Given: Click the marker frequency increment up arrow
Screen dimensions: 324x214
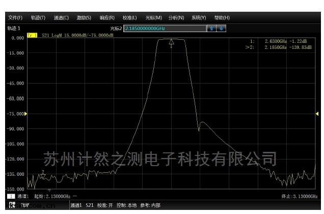Looking at the screenshot, I should (x=211, y=28).
